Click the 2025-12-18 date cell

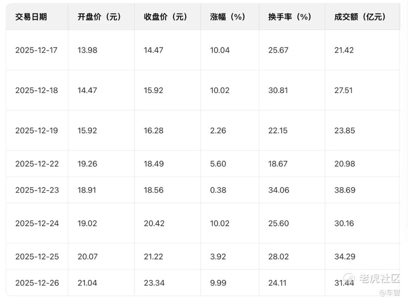click(x=36, y=90)
